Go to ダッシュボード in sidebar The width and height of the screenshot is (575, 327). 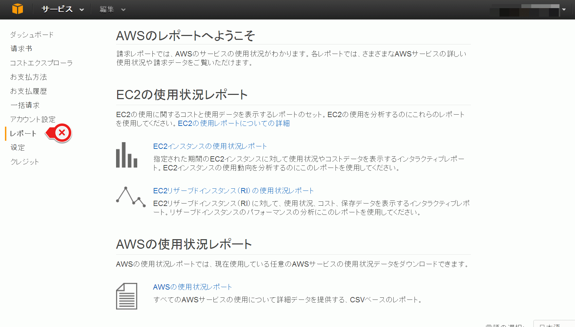point(32,35)
